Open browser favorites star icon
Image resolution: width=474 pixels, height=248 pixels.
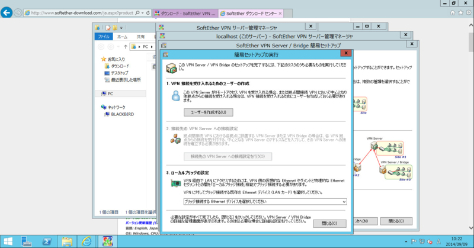[x=460, y=12]
